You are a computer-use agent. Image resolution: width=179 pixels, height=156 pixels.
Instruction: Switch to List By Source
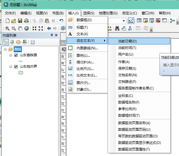(12, 42)
